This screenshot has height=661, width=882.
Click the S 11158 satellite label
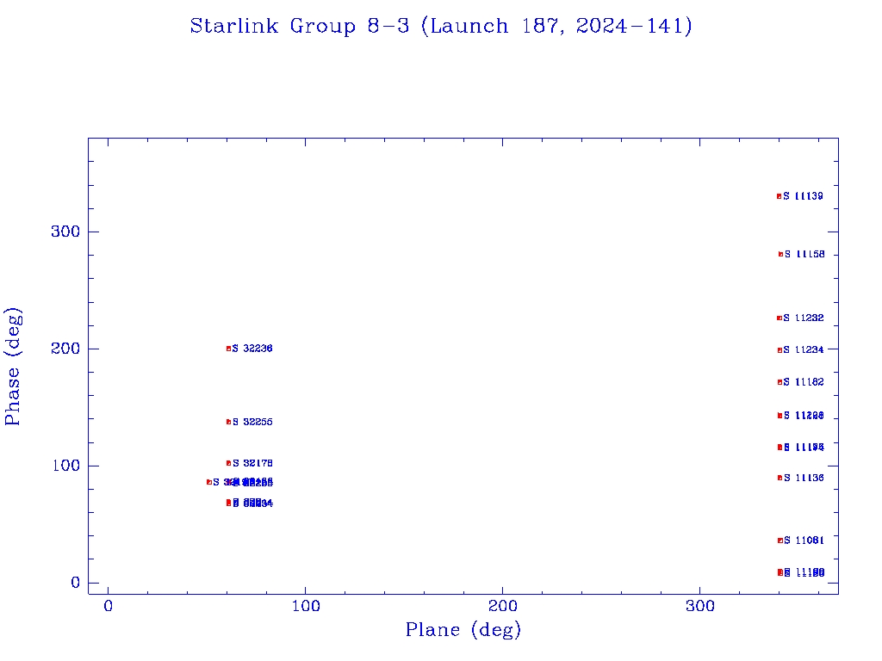pos(805,254)
